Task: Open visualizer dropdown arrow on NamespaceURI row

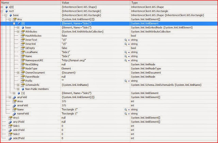Action: click(x=129, y=61)
